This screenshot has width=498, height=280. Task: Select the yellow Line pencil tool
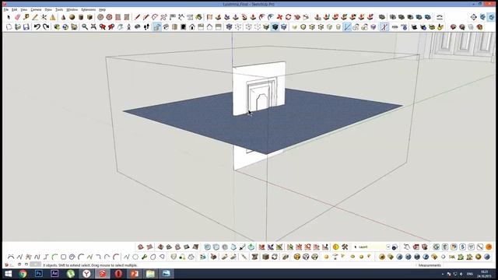[x=35, y=17]
